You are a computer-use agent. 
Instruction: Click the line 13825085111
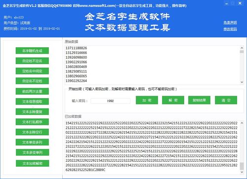[x=76, y=72]
